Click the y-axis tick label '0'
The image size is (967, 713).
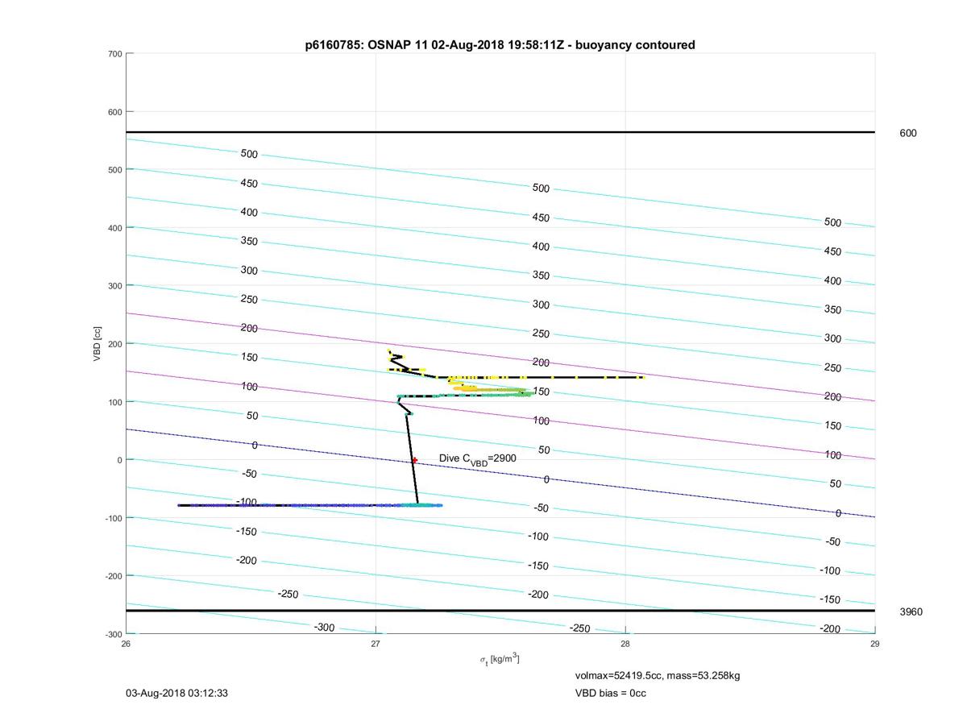pyautogui.click(x=119, y=460)
